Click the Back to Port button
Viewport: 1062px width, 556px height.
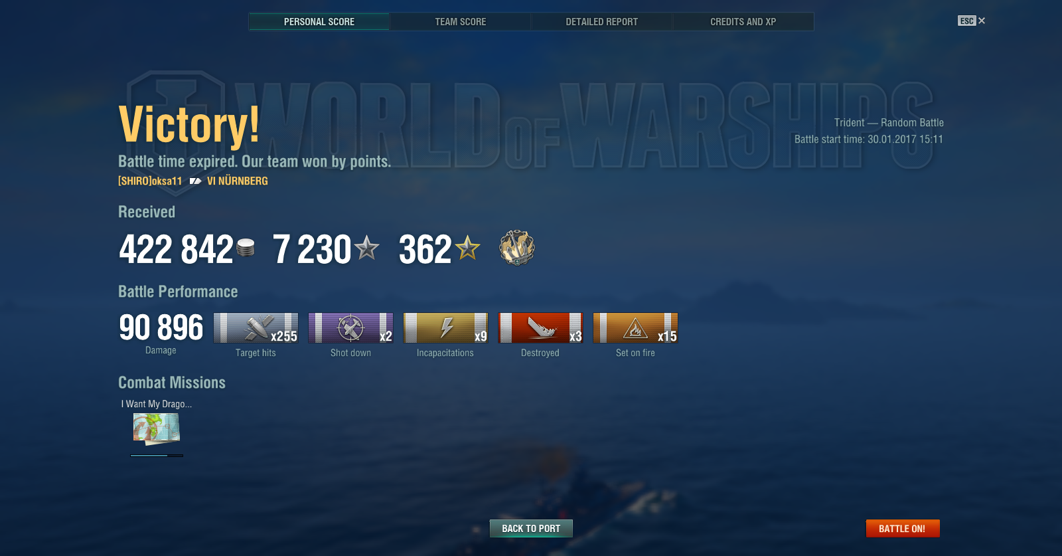click(x=531, y=529)
